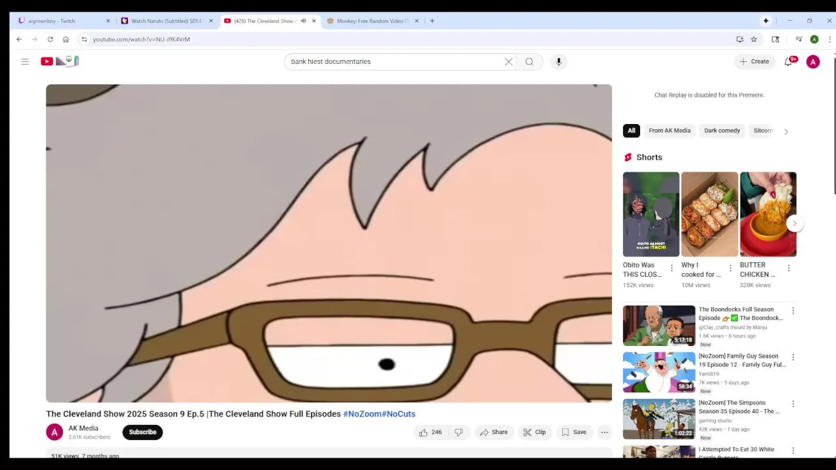Image resolution: width=836 pixels, height=470 pixels.
Task: Select the All filter chip
Action: tap(632, 131)
